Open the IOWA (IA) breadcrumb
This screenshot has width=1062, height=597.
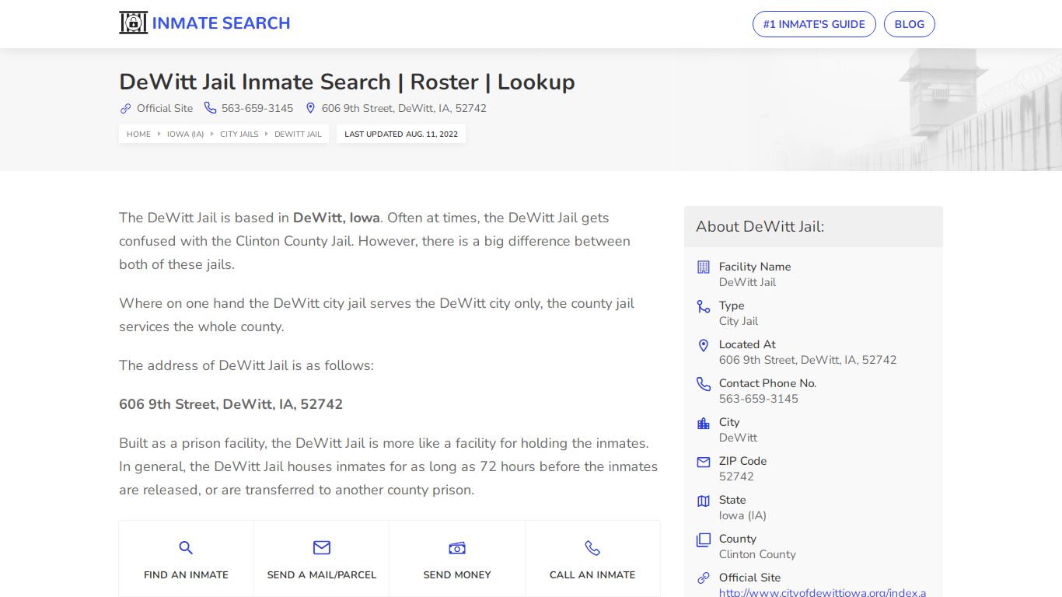click(x=185, y=134)
